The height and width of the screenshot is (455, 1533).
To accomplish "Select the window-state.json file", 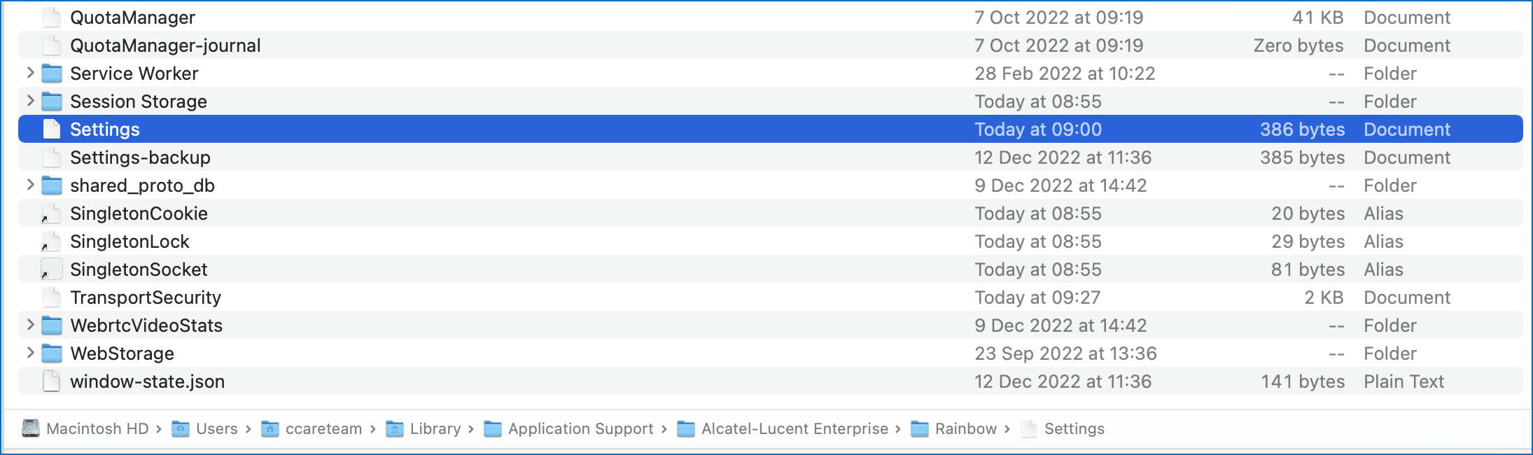I will [148, 381].
